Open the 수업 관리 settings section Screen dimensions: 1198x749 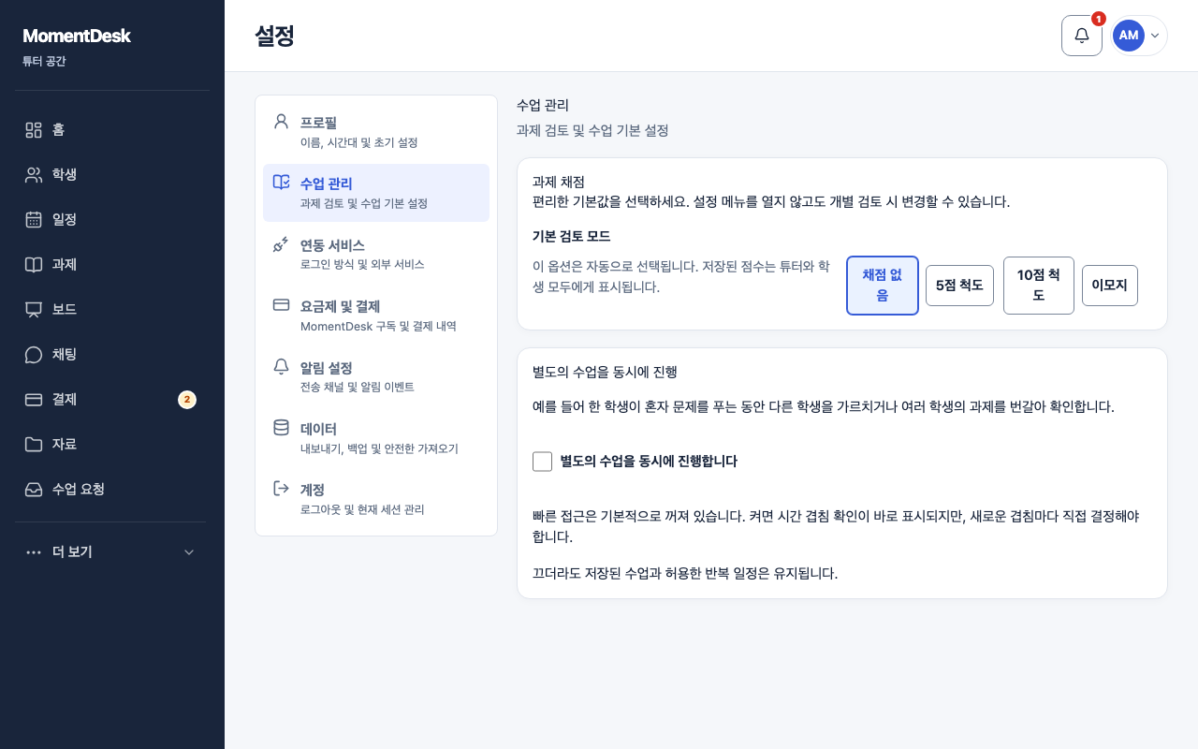click(x=376, y=193)
